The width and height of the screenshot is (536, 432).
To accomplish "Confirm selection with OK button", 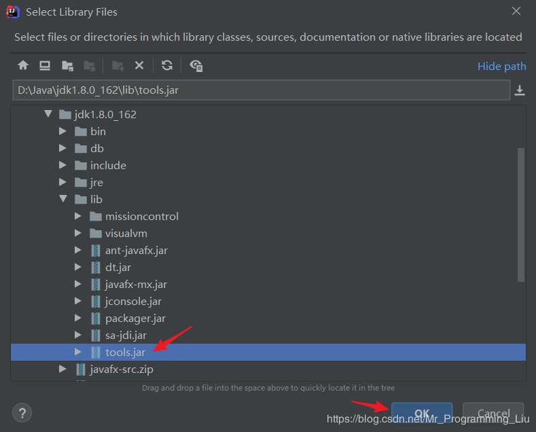I will (422, 413).
